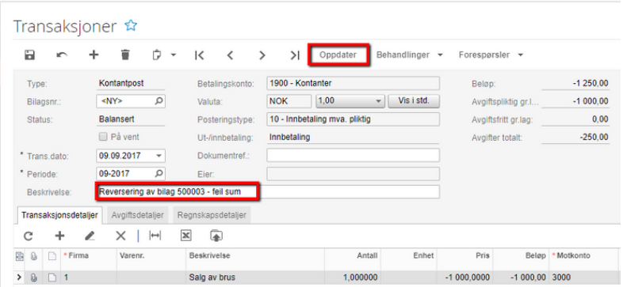Open the Regnskapsdetaljer tab
The height and width of the screenshot is (287, 623).
click(x=212, y=215)
